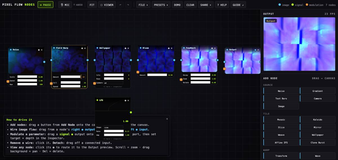Click the Bloom node's orange modulation port
This screenshot has height=160, width=338.
[x=138, y=72]
